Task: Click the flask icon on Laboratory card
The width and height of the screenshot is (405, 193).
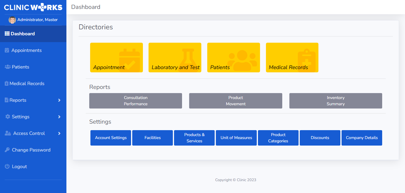Action: pos(188,60)
